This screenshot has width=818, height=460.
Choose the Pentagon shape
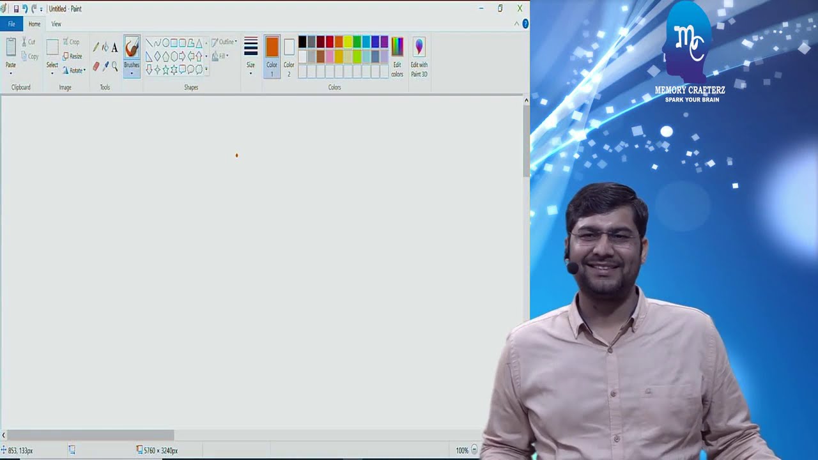click(x=166, y=56)
